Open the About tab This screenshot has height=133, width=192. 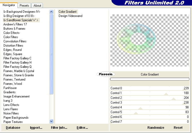pos(37,6)
